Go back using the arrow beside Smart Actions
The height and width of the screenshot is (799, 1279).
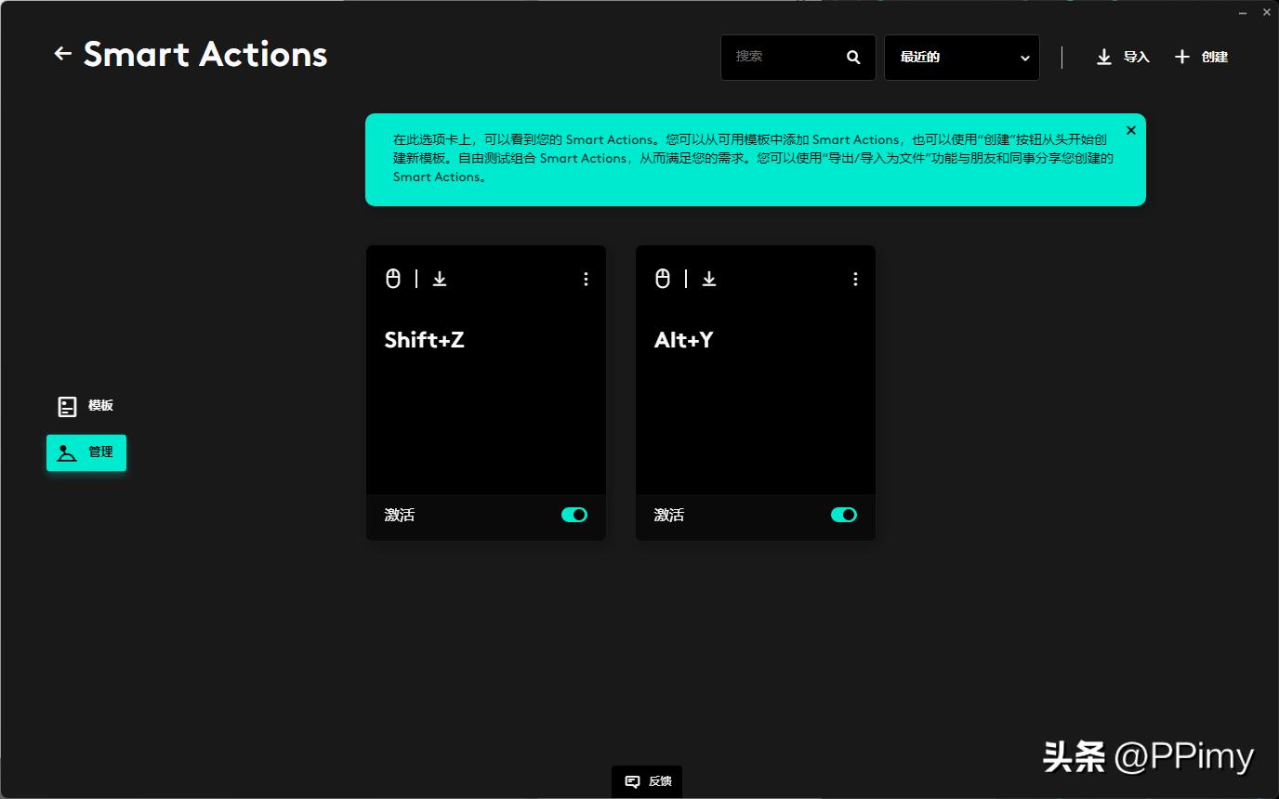62,54
